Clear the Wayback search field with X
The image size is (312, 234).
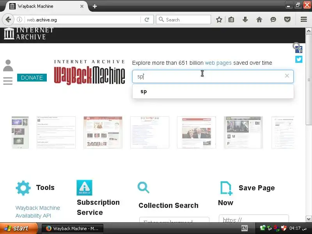(x=287, y=76)
